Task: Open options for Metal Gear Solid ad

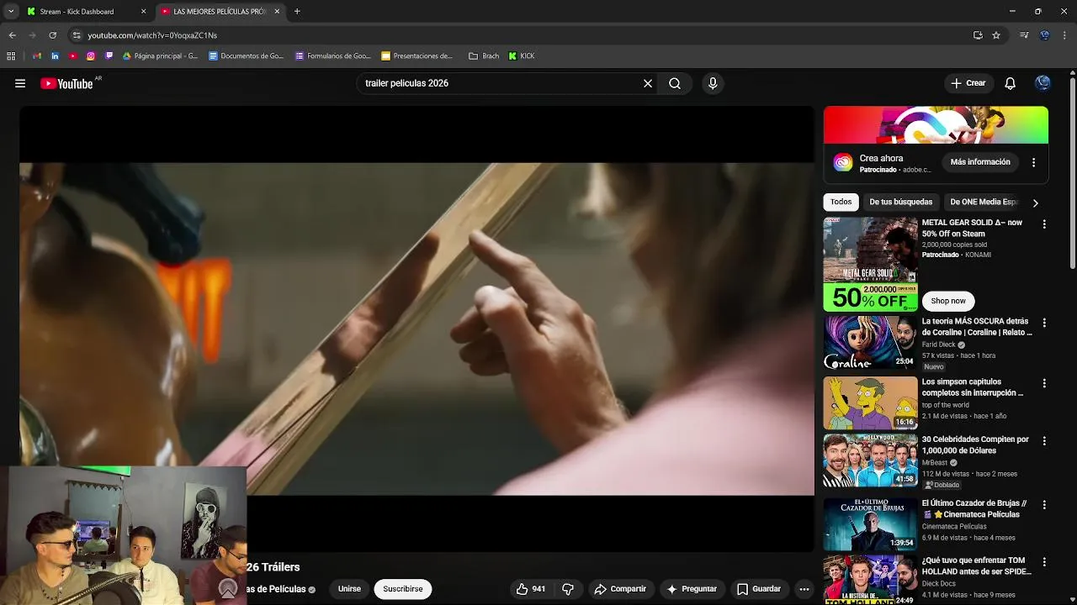Action: 1044,224
